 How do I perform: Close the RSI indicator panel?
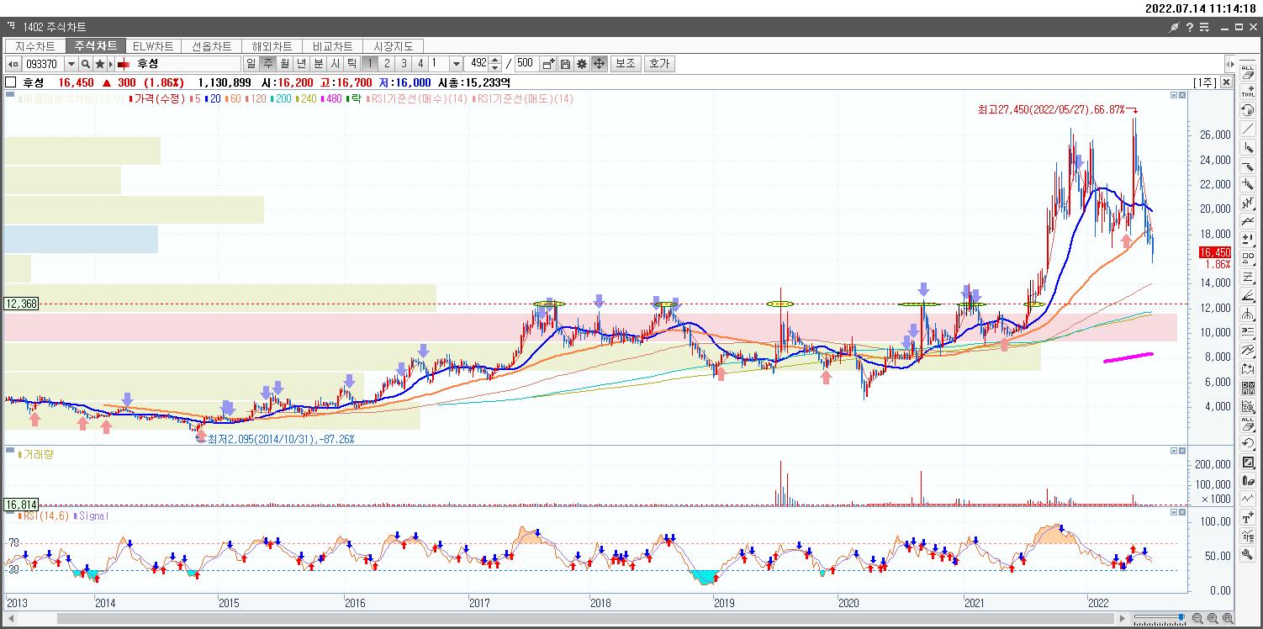1183,514
